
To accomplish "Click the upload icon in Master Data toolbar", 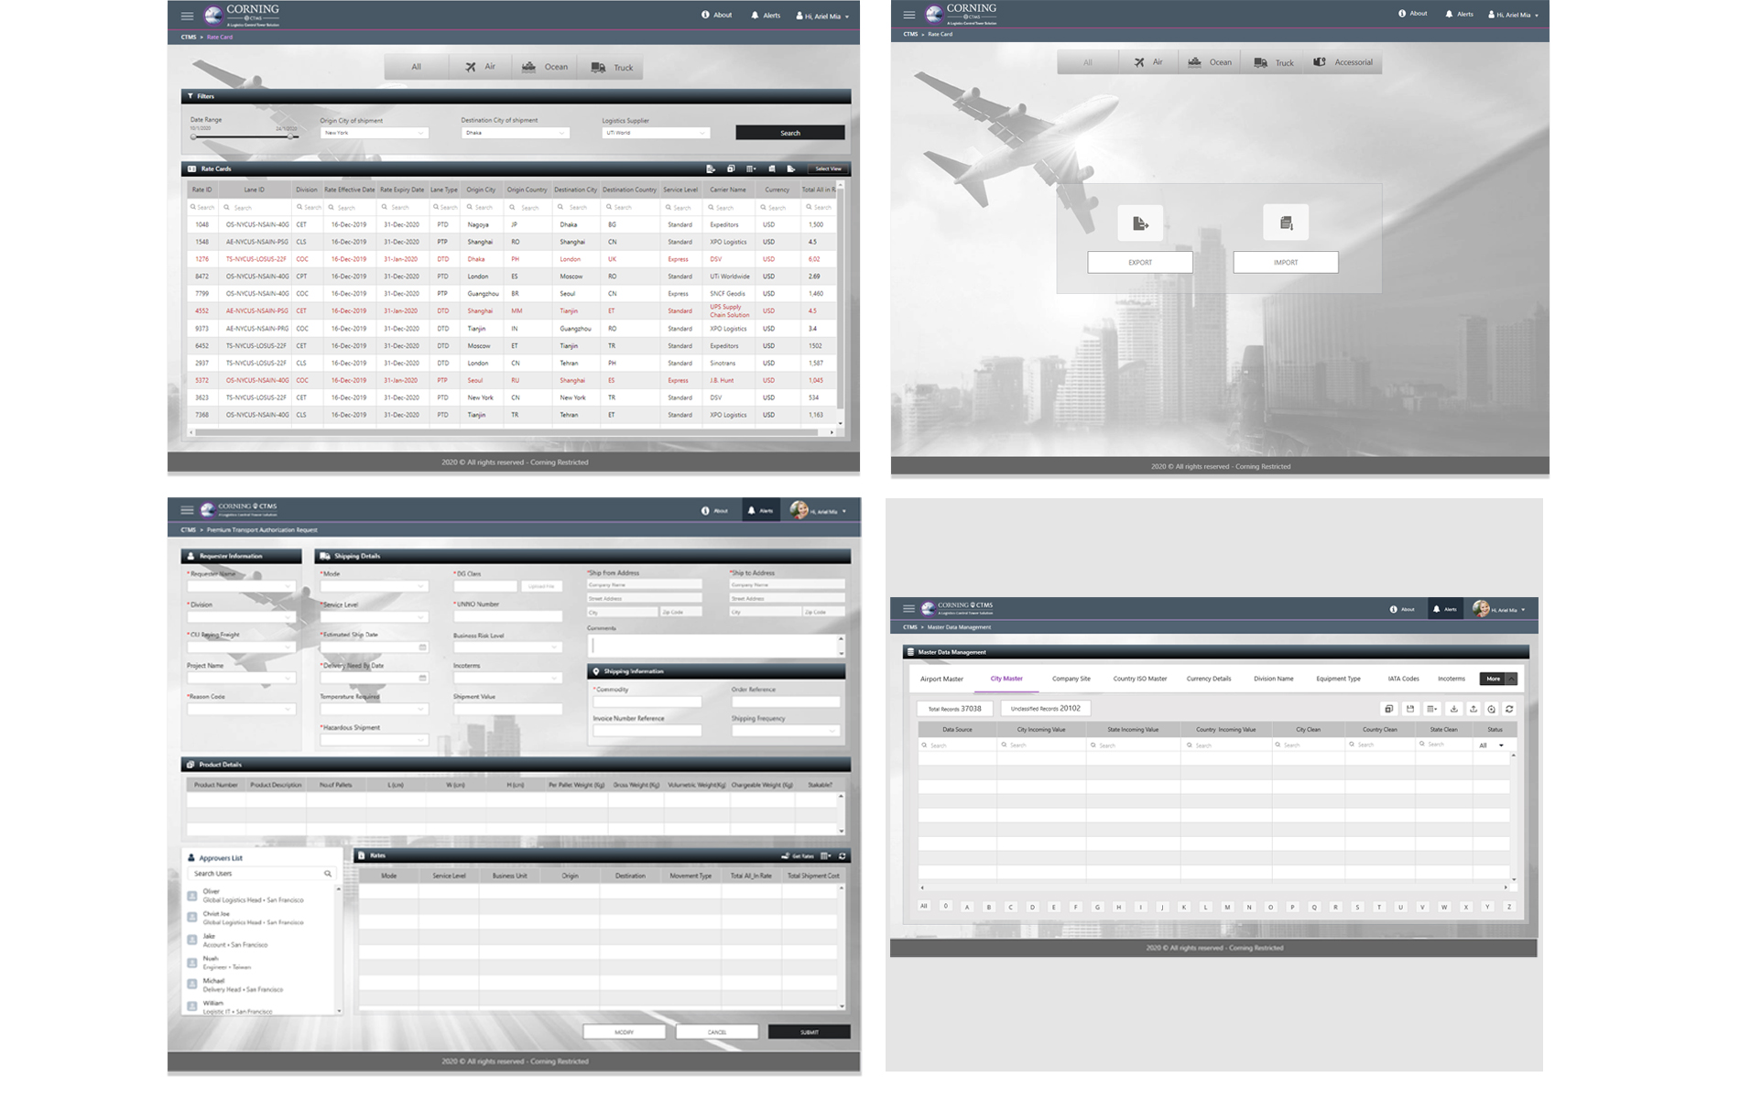I will pyautogui.click(x=1474, y=709).
